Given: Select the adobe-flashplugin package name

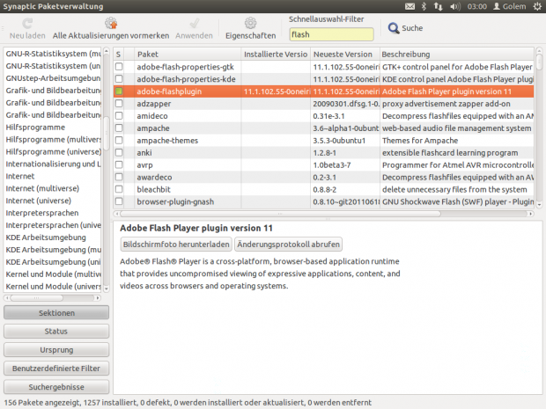Looking at the screenshot, I should (169, 91).
